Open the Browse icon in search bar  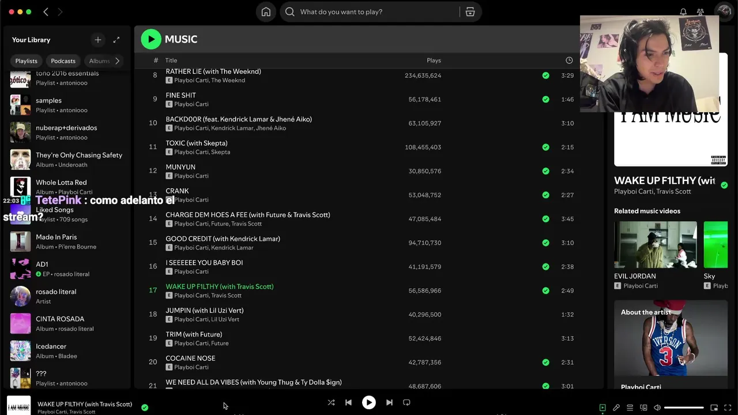(x=470, y=12)
